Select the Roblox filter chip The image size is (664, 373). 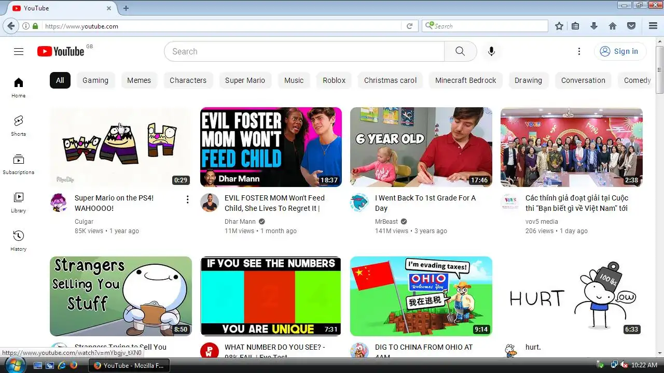[x=334, y=80]
